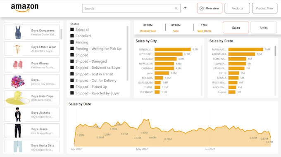Click the Gujarat state bar
Screen dimensions: 281x157
pyautogui.click(x=232, y=92)
